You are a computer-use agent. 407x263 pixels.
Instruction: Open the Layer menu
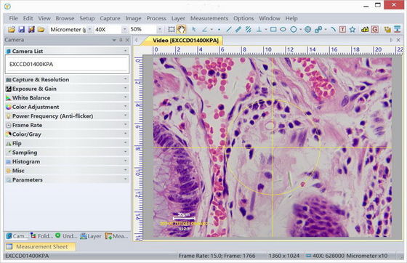click(178, 18)
